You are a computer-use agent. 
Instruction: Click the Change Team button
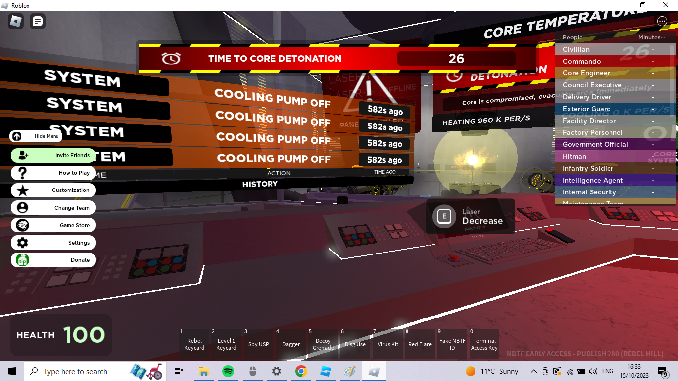[x=53, y=208]
